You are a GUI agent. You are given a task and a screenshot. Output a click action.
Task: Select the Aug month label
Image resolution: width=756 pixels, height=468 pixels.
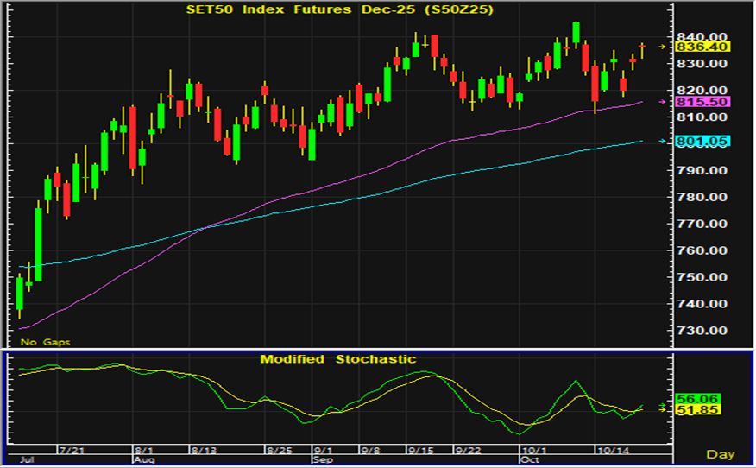pyautogui.click(x=142, y=461)
